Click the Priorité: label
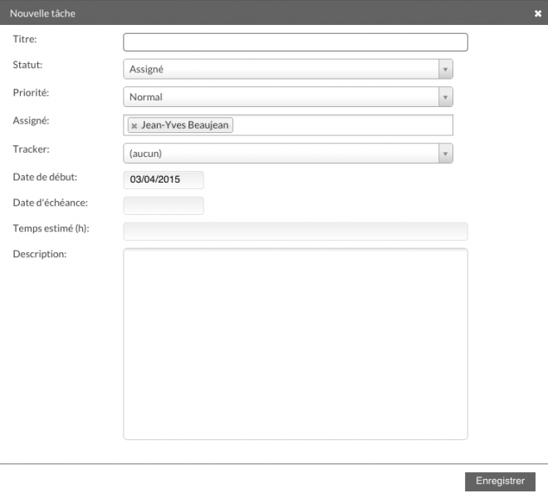548x498 pixels. 31,93
